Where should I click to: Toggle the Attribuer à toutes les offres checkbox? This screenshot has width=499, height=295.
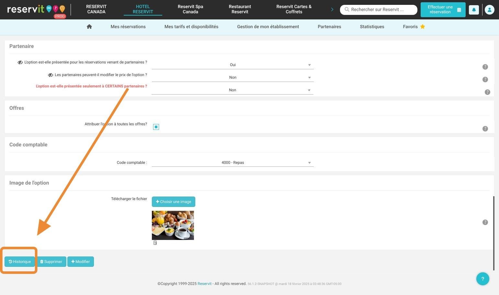[x=156, y=127]
